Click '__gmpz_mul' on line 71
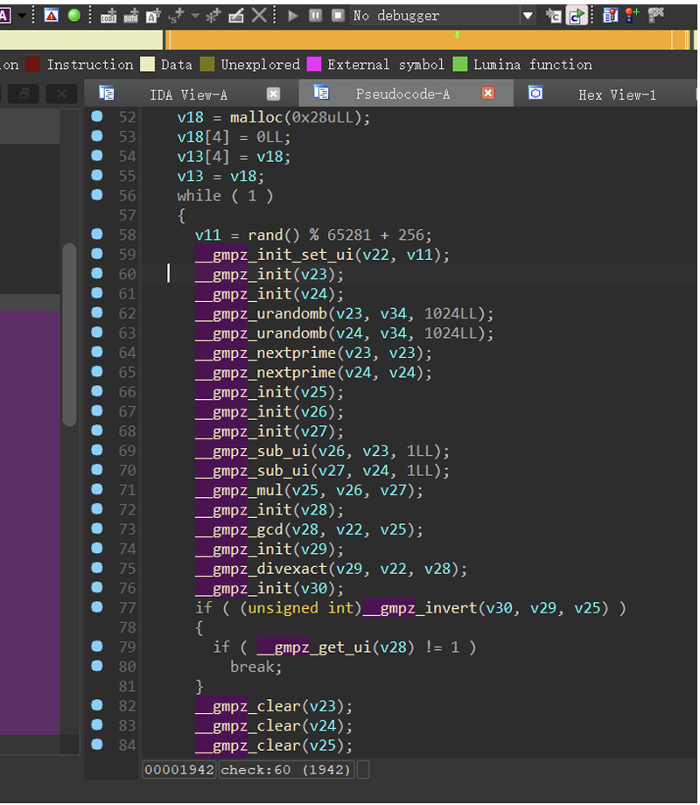 [239, 490]
